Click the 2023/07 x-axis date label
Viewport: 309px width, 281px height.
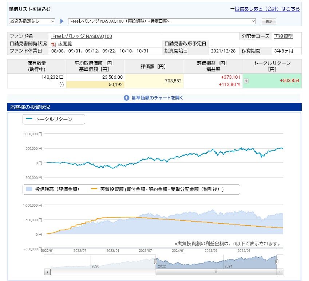pos(145,251)
